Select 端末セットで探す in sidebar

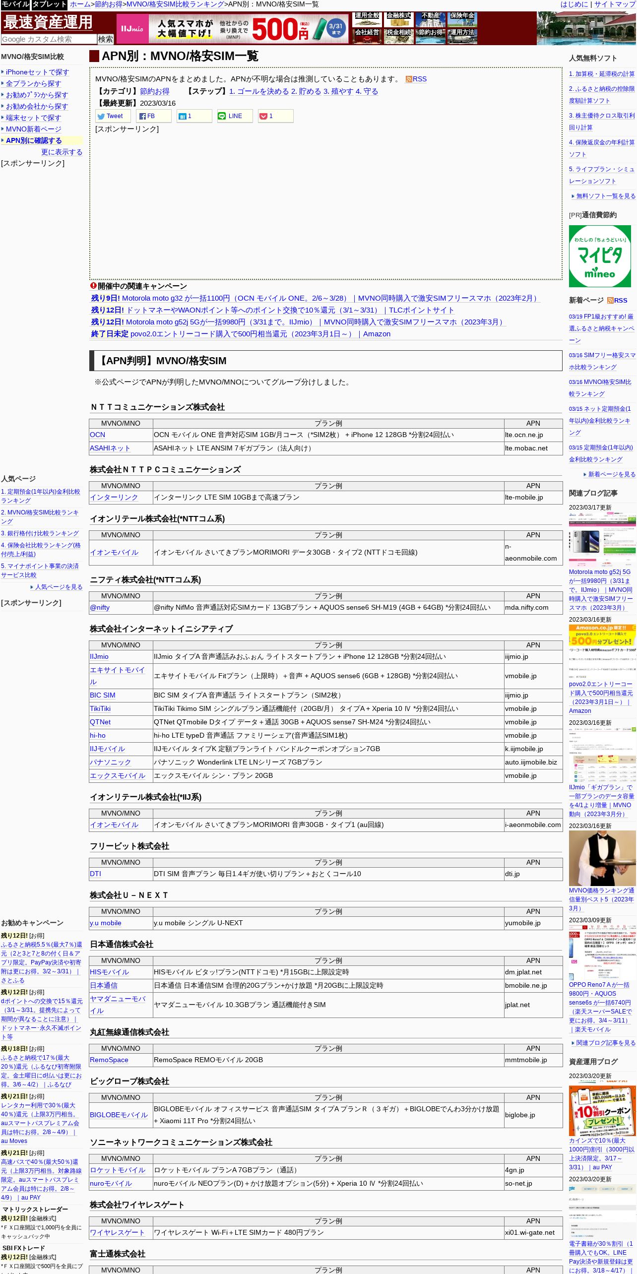tap(33, 118)
